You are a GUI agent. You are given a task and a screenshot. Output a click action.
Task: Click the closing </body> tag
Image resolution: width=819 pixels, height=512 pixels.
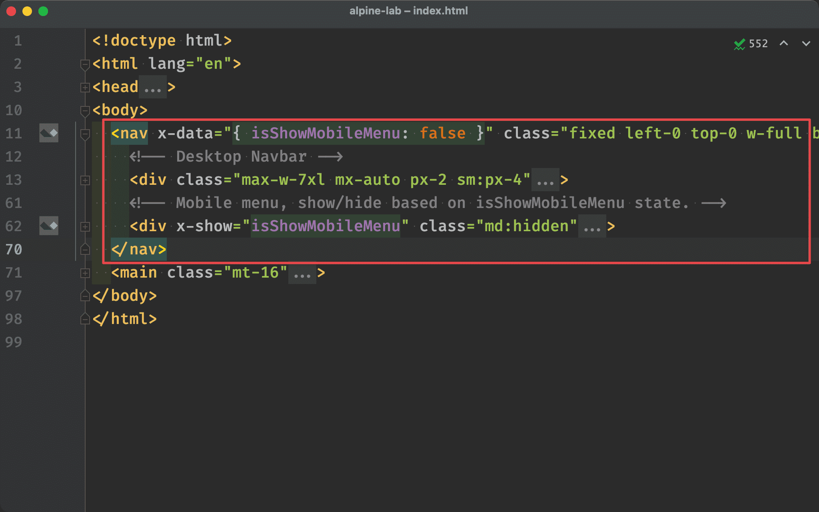(x=125, y=296)
